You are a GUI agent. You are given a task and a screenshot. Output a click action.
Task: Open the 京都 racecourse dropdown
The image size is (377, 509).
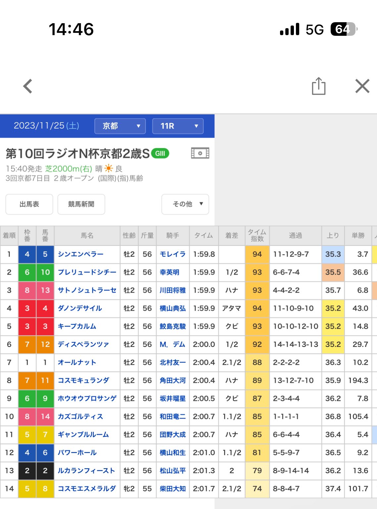coord(120,126)
